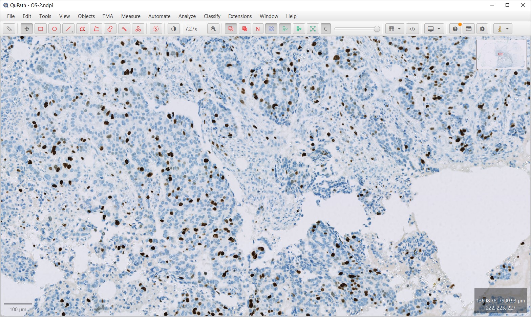Open the help question mark button
The width and height of the screenshot is (531, 317).
[455, 29]
